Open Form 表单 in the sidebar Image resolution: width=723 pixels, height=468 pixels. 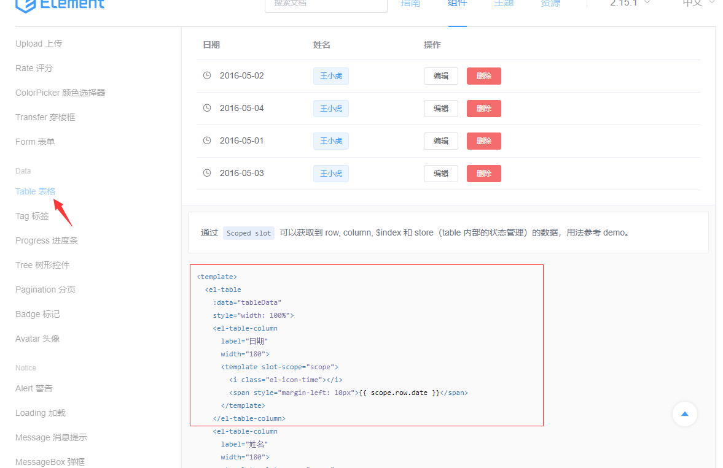[35, 142]
